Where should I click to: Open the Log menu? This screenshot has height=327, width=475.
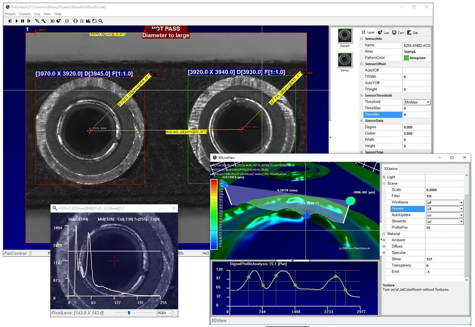point(37,14)
